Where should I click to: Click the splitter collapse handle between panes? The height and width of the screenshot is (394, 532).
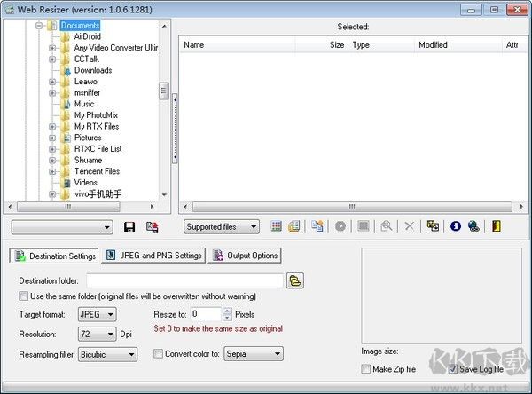[175, 129]
